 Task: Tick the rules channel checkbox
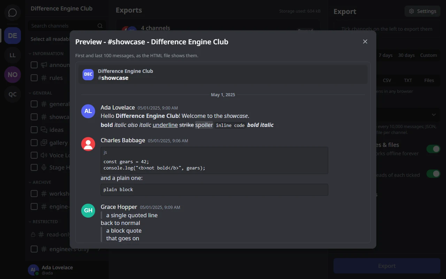[x=34, y=78]
